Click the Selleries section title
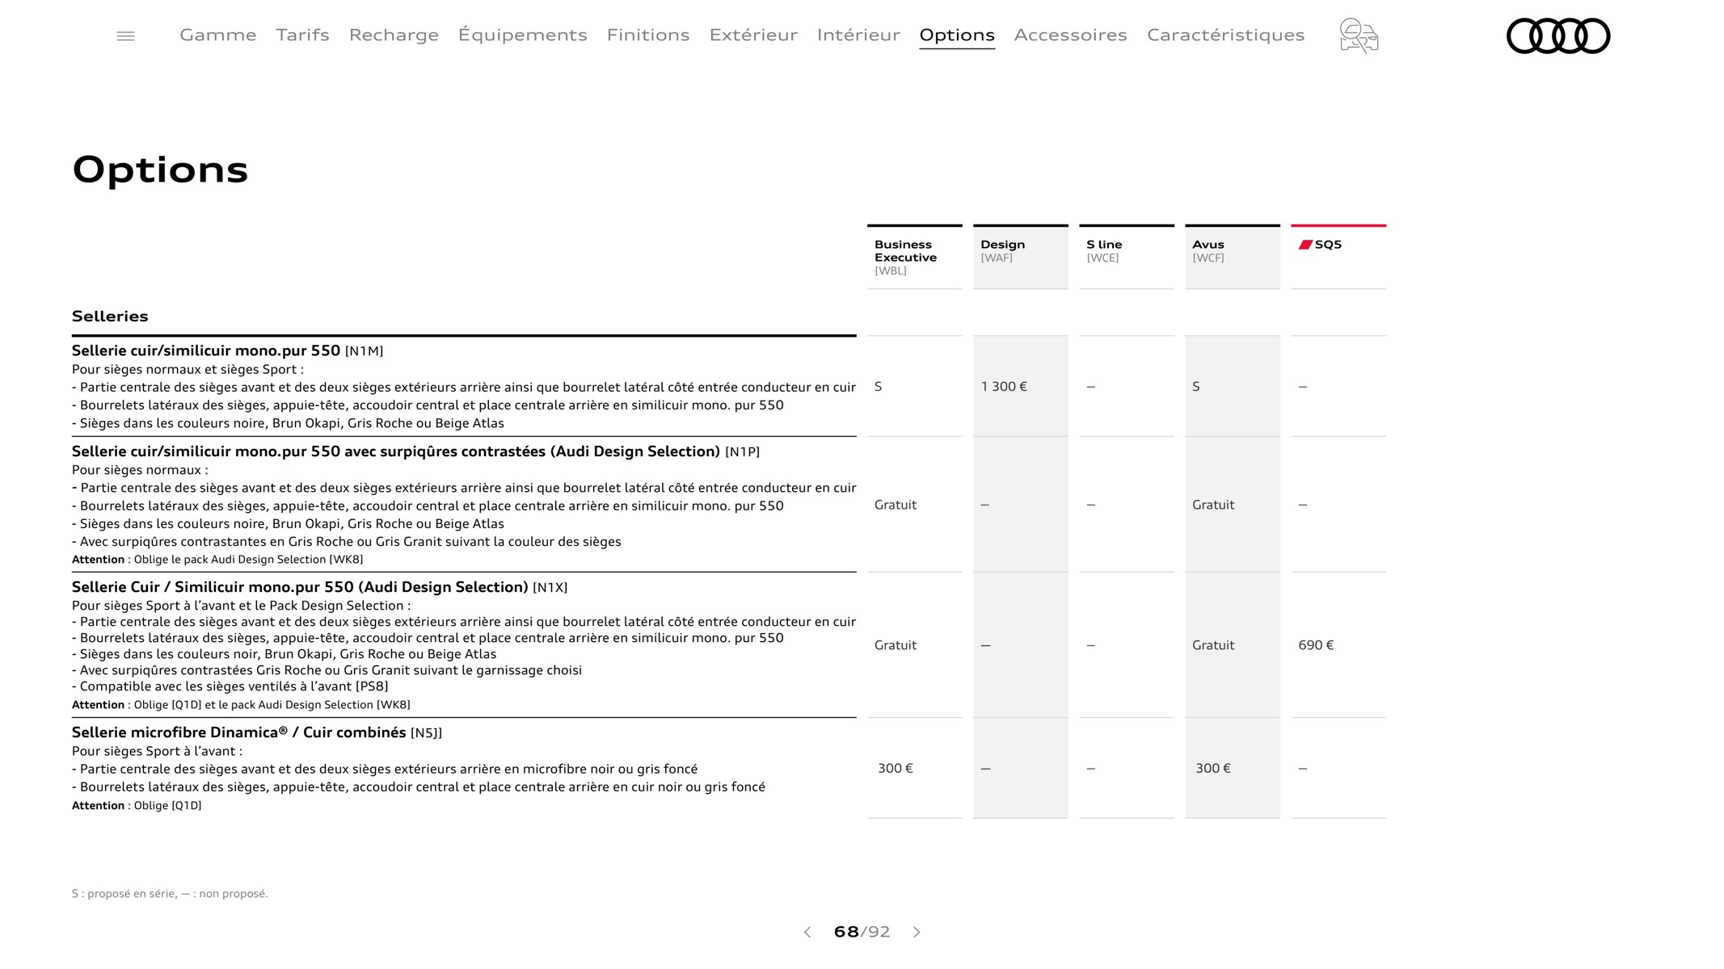This screenshot has height=969, width=1724. (110, 316)
